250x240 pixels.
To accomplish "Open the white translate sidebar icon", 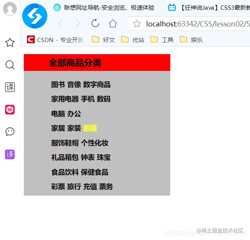I will tap(10, 87).
